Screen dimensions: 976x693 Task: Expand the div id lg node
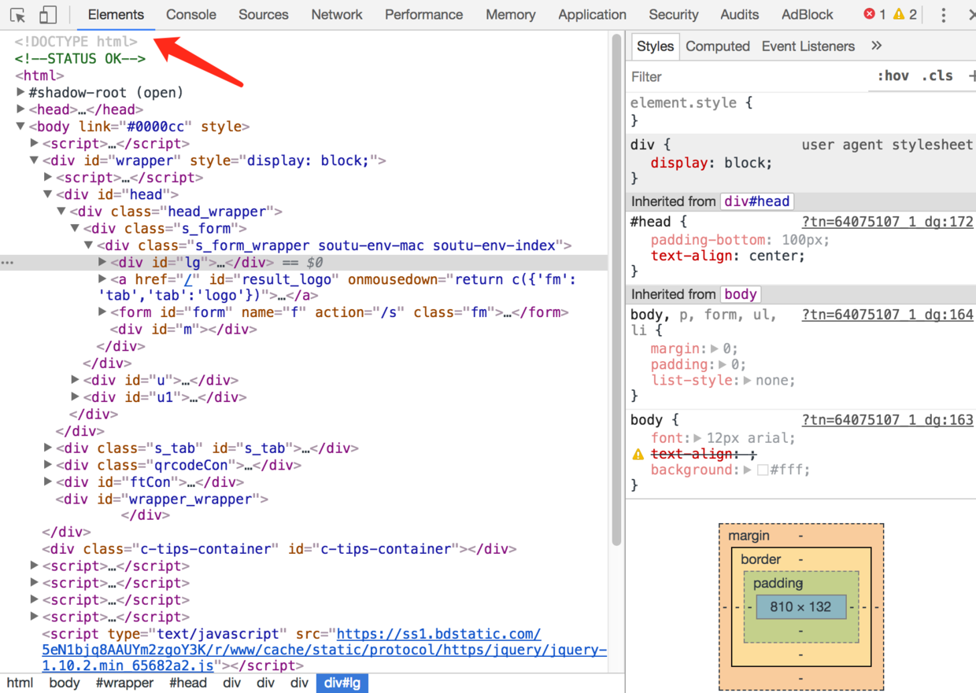coord(102,262)
